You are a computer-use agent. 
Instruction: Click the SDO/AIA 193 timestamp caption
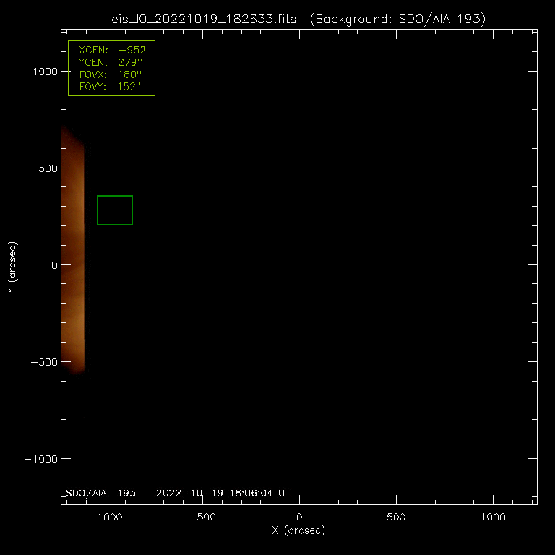pyautogui.click(x=178, y=493)
